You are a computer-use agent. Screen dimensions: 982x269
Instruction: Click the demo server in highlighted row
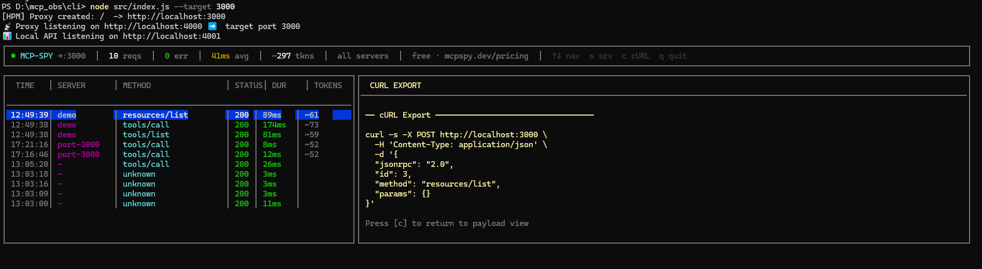(x=67, y=115)
